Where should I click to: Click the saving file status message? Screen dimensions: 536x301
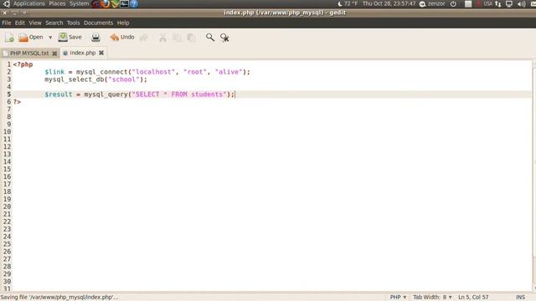coord(59,298)
